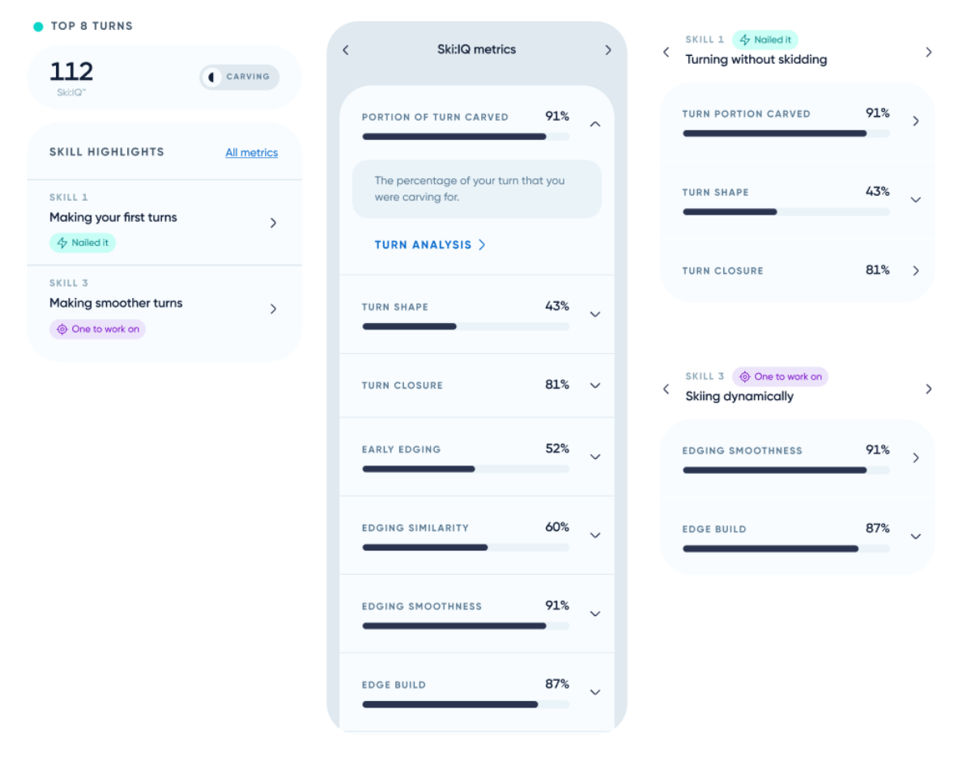Open the Making your first turns skill

tap(273, 223)
